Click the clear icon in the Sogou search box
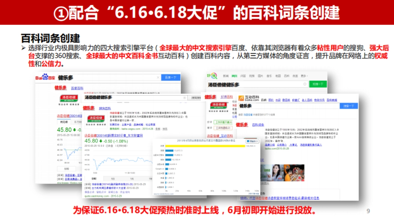Image resolution: width=394 pixels, height=221 pixels. [185, 97]
